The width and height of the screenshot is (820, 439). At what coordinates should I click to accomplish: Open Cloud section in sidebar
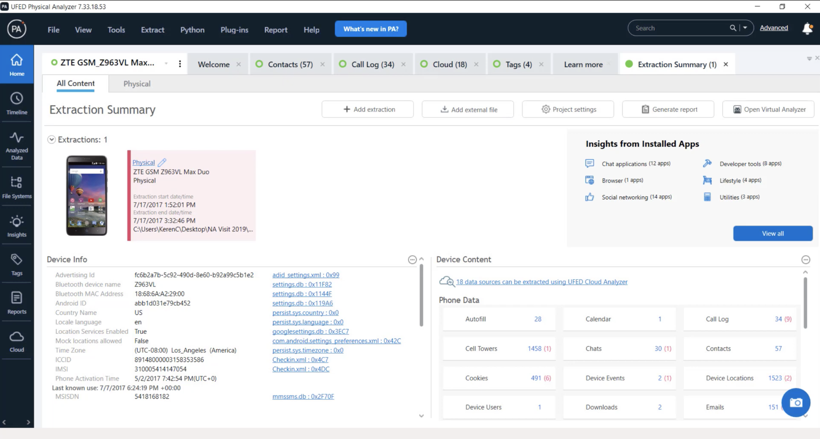pyautogui.click(x=17, y=341)
